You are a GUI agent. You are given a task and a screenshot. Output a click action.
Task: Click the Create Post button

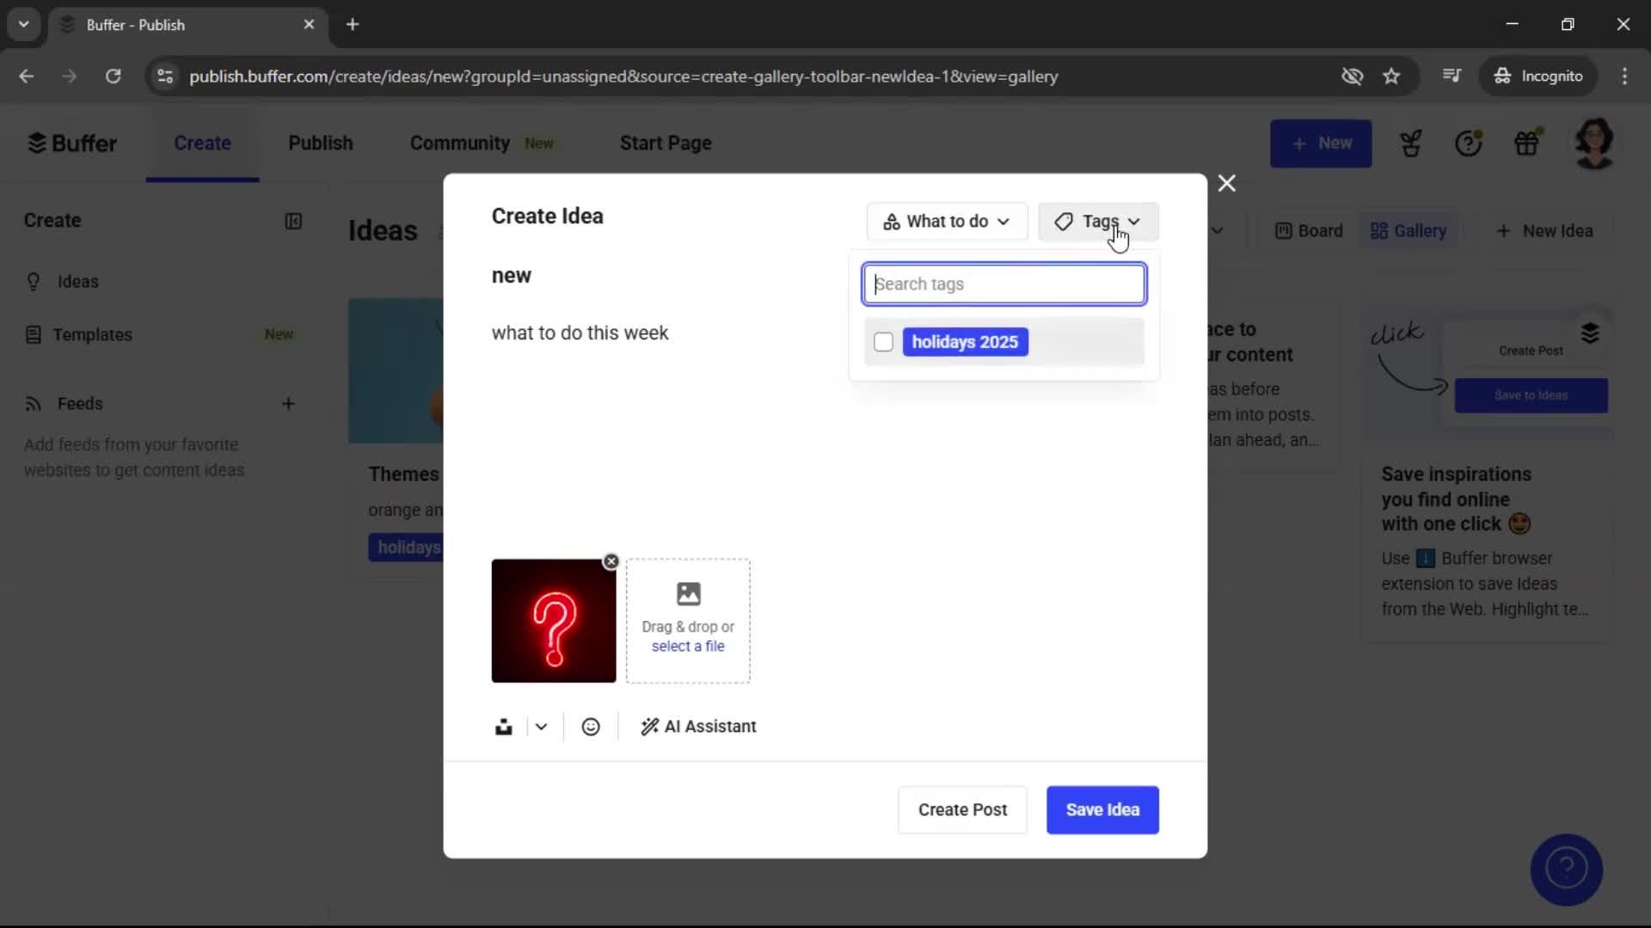coord(961,810)
